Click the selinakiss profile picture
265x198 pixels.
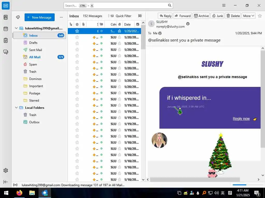159,140
